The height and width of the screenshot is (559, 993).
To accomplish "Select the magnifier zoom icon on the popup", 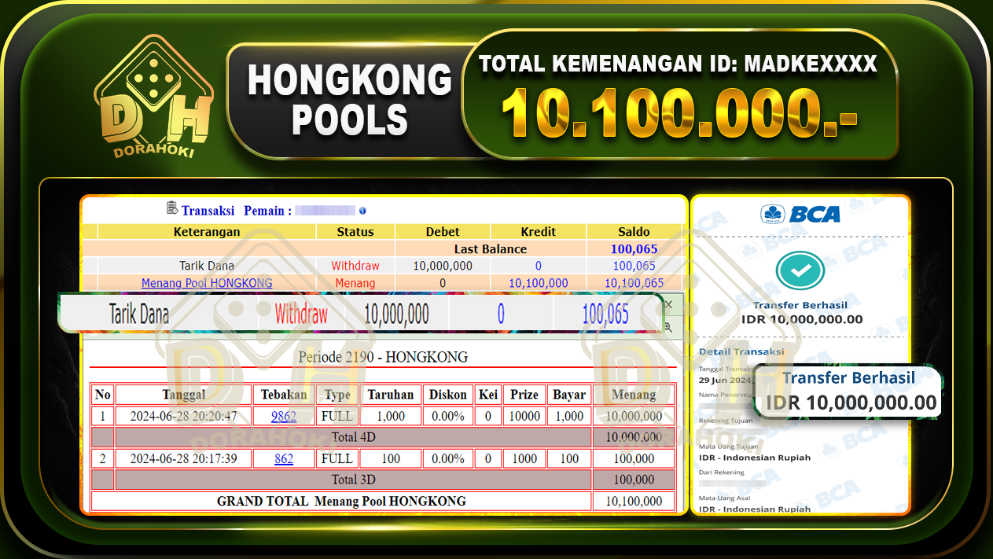I will (668, 325).
